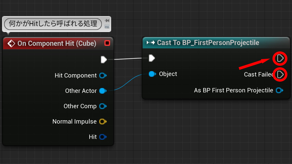Select the On Component Hit (Cube) node title

pyautogui.click(x=57, y=43)
